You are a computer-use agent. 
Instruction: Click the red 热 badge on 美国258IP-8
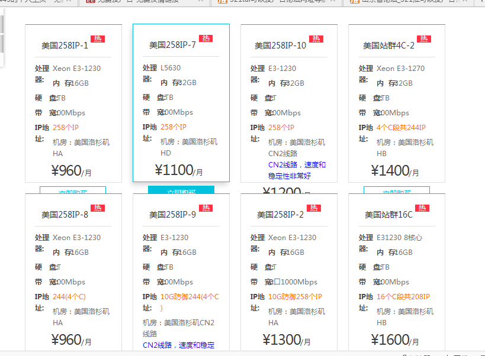tap(98, 208)
